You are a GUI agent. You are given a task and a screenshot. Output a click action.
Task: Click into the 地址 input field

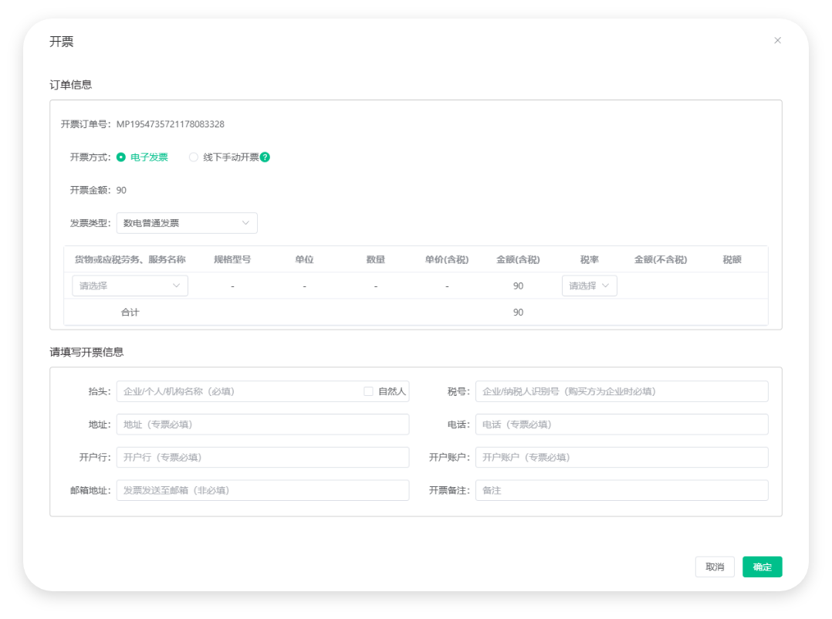click(x=262, y=425)
